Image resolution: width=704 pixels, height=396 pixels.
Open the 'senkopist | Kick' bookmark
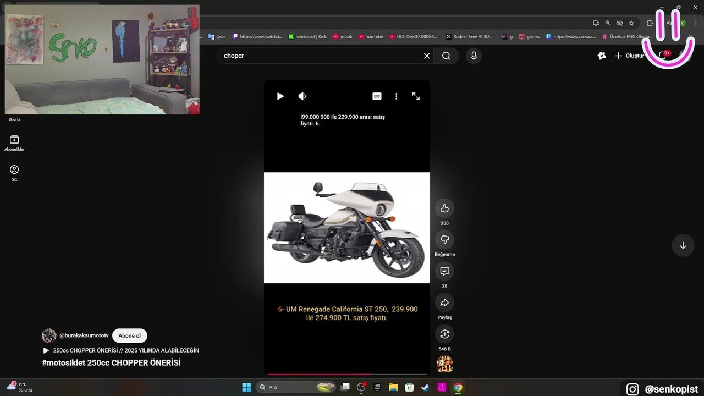pyautogui.click(x=307, y=36)
